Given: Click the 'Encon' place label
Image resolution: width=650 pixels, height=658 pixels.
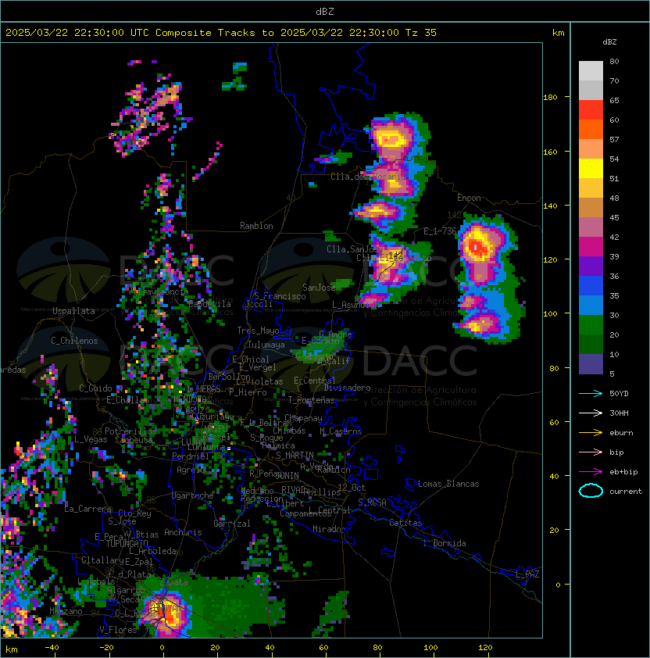Looking at the screenshot, I should click(469, 198).
